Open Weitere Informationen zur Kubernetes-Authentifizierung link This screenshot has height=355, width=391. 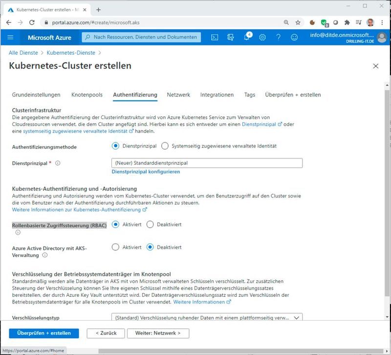click(80, 210)
